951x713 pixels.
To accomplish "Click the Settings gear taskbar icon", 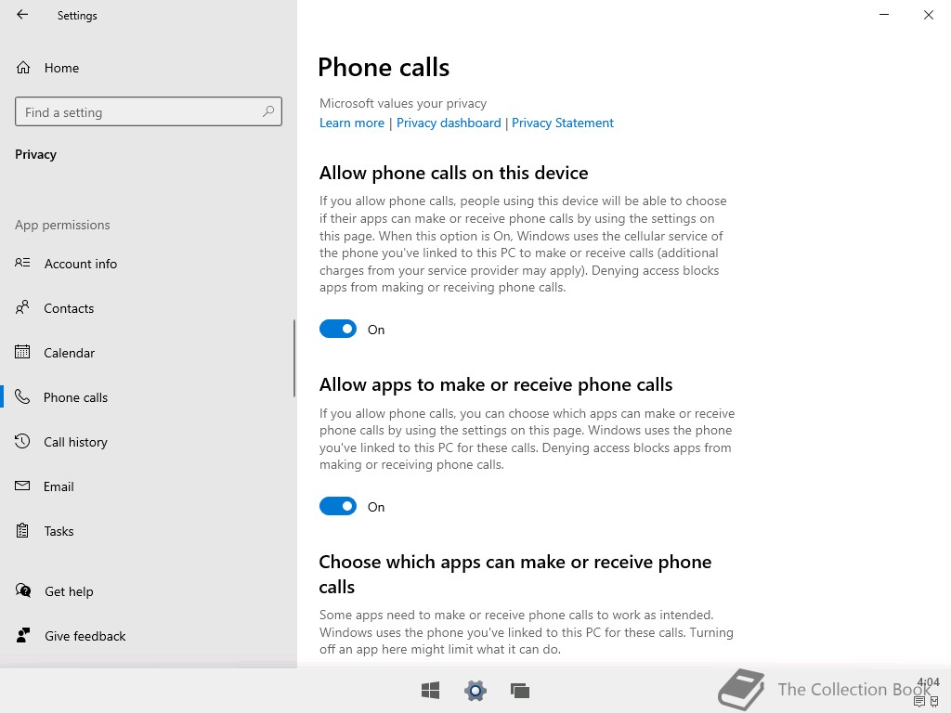I will (475, 690).
